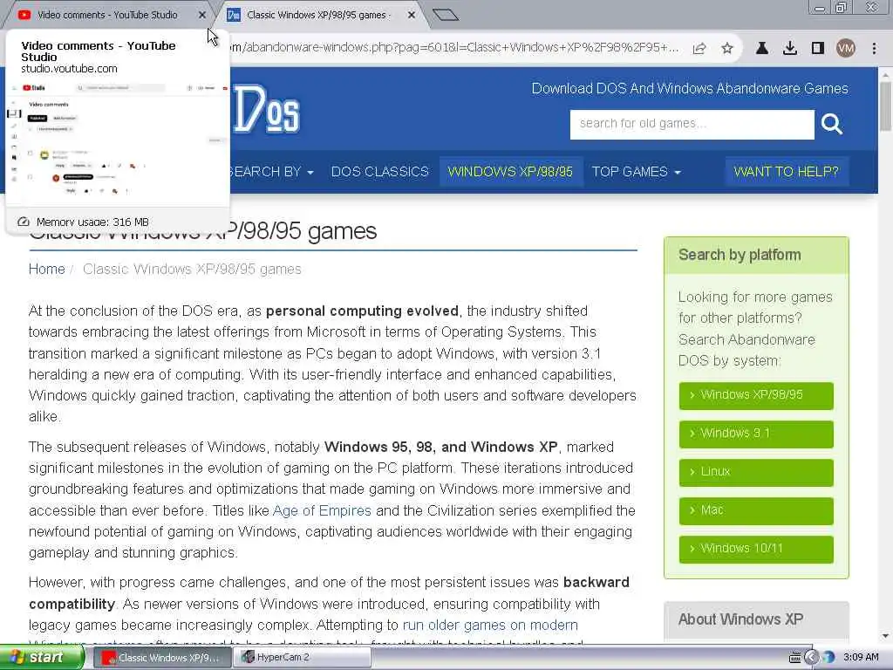Viewport: 893px width, 670px height.
Task: Expand the Top Games dropdown
Action: pyautogui.click(x=636, y=172)
